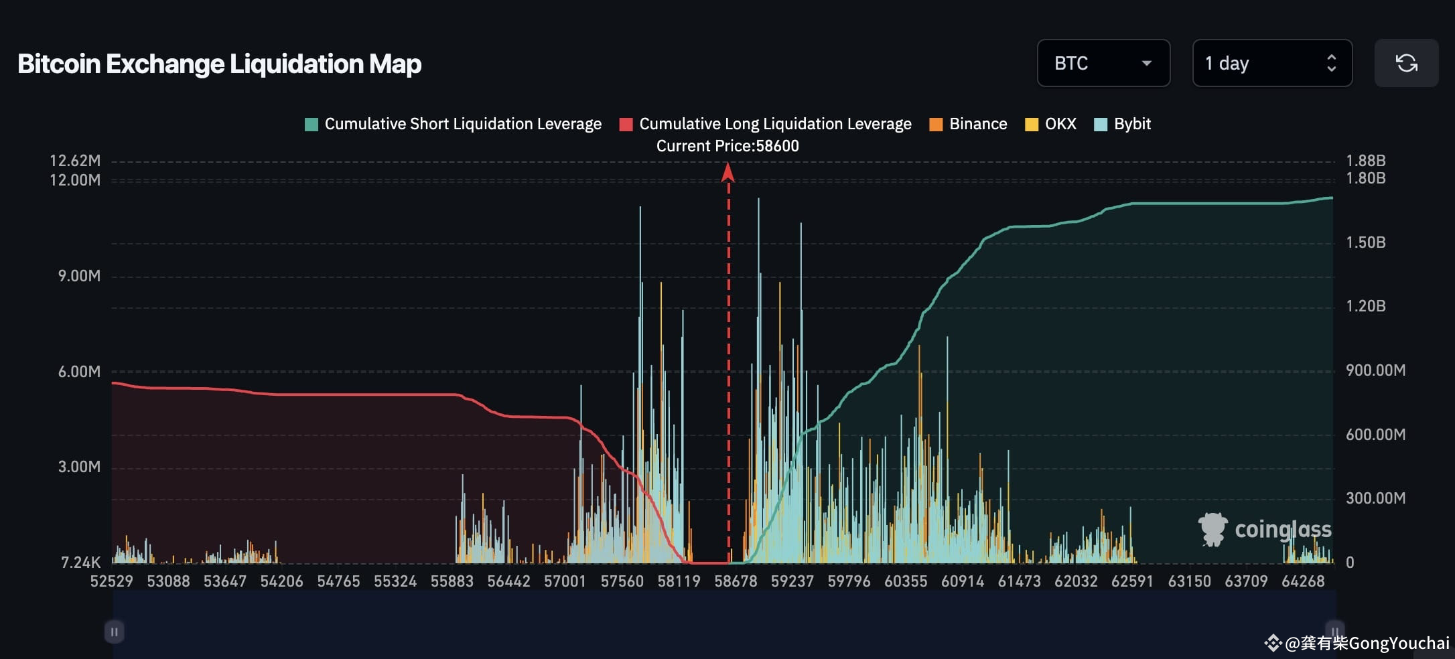Toggle the Bybit series visibility
The height and width of the screenshot is (659, 1455).
click(1123, 124)
